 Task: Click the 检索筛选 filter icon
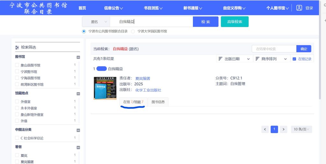coord(17,47)
